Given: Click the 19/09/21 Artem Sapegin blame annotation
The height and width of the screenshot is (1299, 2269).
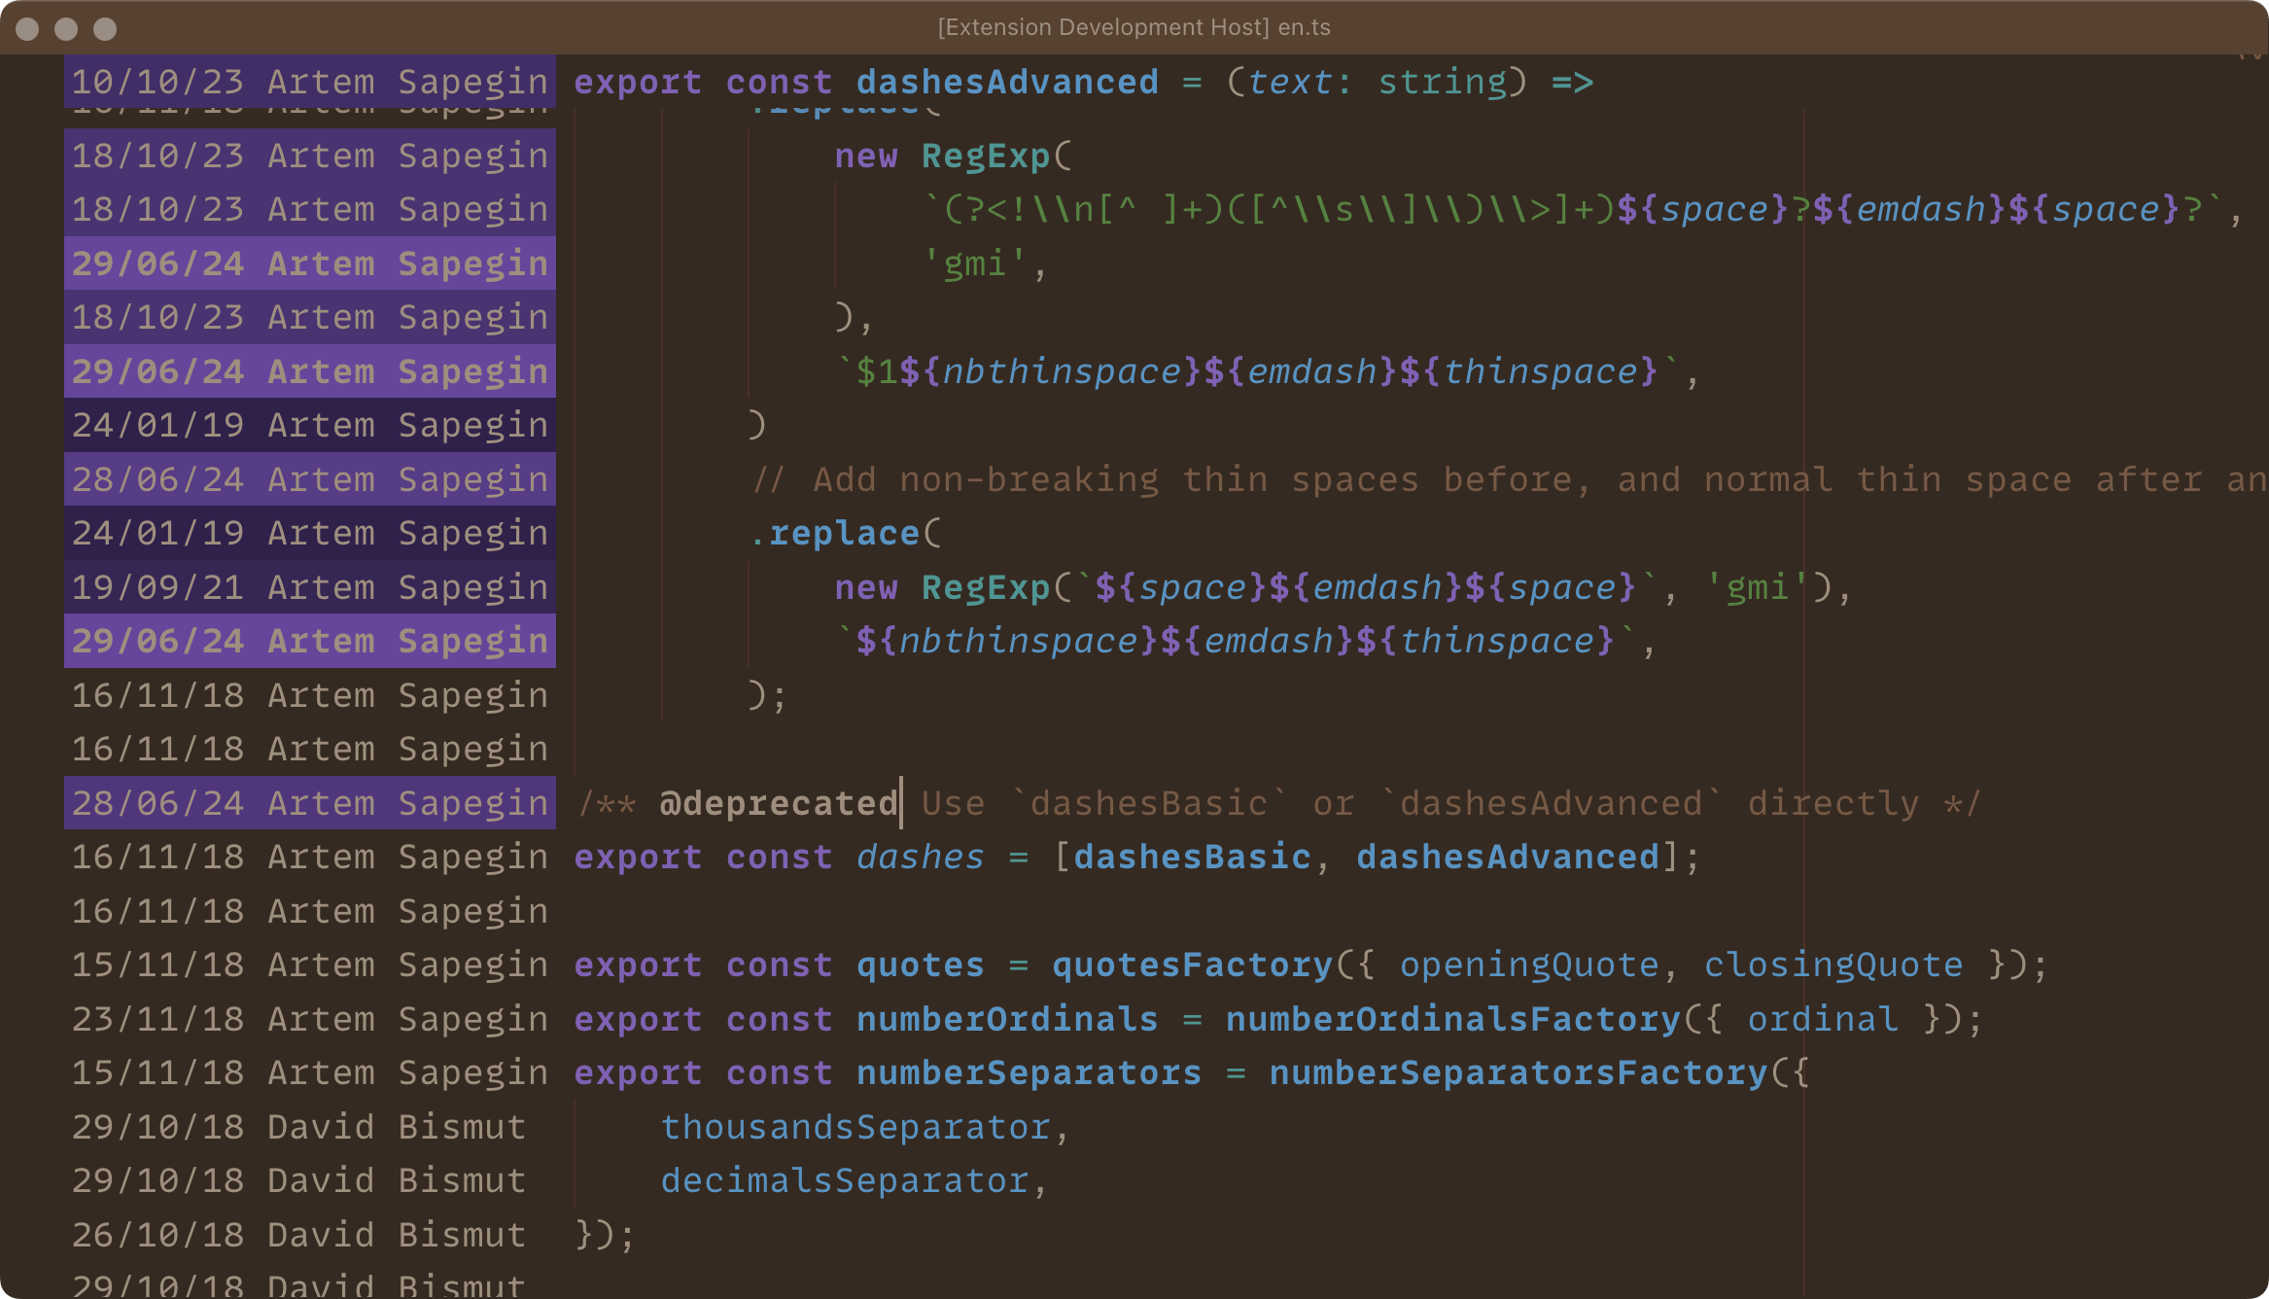Looking at the screenshot, I should click(309, 587).
